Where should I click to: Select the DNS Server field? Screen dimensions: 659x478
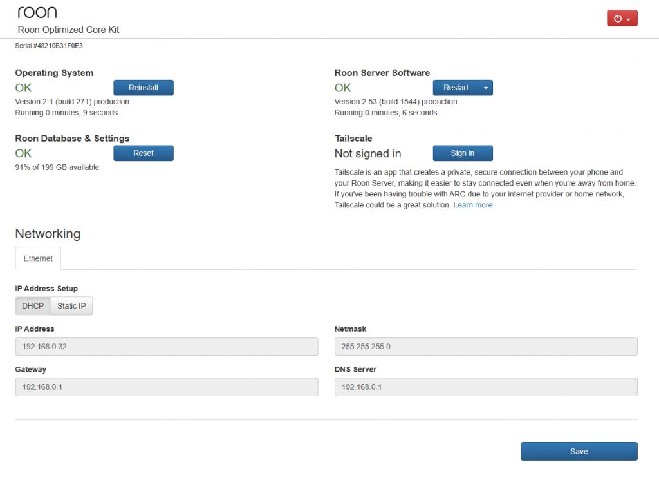(486, 387)
